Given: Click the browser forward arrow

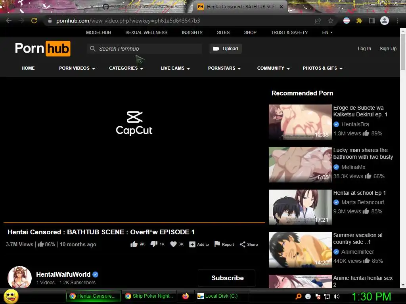Looking at the screenshot, I should point(21,21).
